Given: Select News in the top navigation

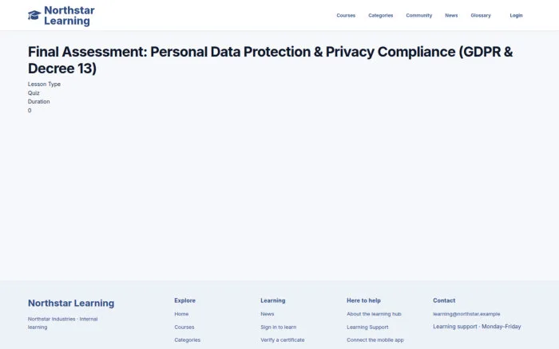Looking at the screenshot, I should (x=451, y=15).
